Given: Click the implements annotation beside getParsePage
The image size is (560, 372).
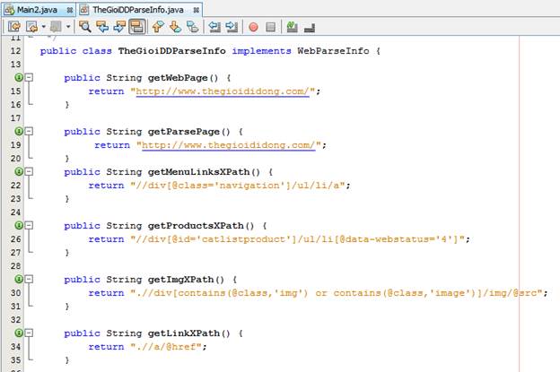Looking at the screenshot, I should 19,131.
